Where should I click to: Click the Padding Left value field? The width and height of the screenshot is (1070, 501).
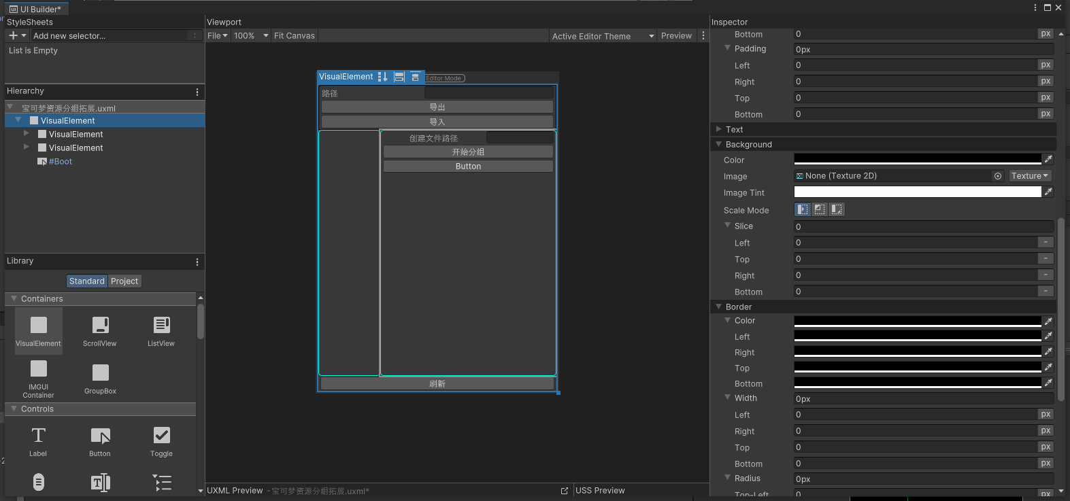point(915,65)
